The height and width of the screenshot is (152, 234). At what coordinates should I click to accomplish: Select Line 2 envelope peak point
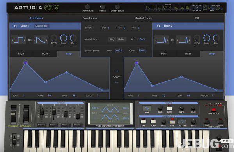(x=136, y=63)
